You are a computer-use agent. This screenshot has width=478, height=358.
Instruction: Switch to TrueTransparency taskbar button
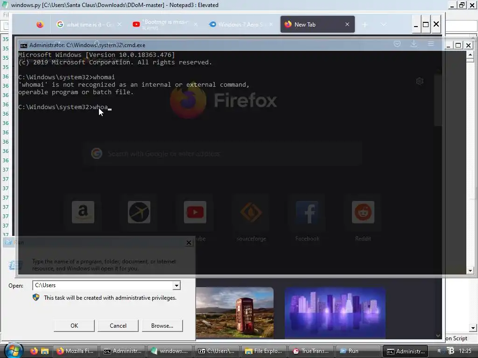pos(311,351)
